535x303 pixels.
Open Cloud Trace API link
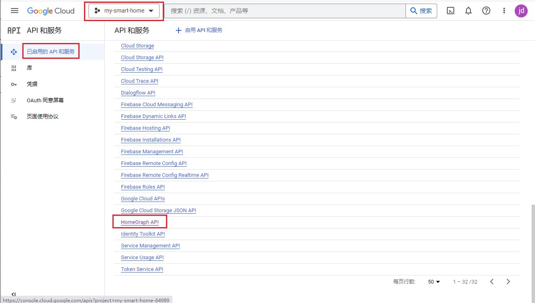tap(140, 81)
